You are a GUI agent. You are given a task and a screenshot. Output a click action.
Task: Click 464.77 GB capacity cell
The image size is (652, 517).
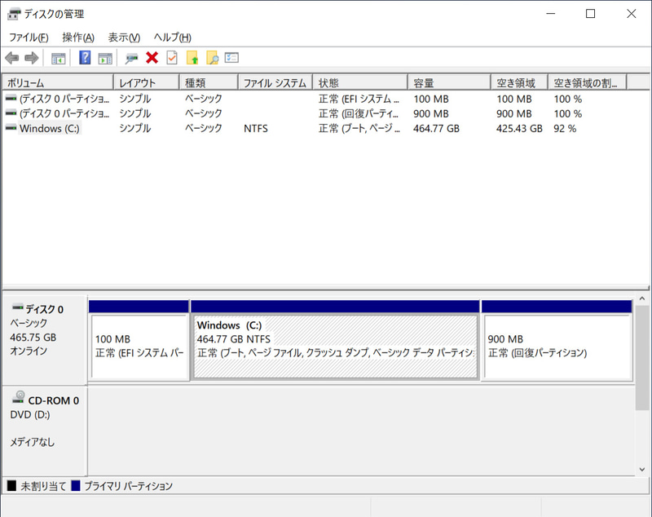point(436,129)
